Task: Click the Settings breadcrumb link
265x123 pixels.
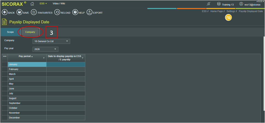Action: 230,11
